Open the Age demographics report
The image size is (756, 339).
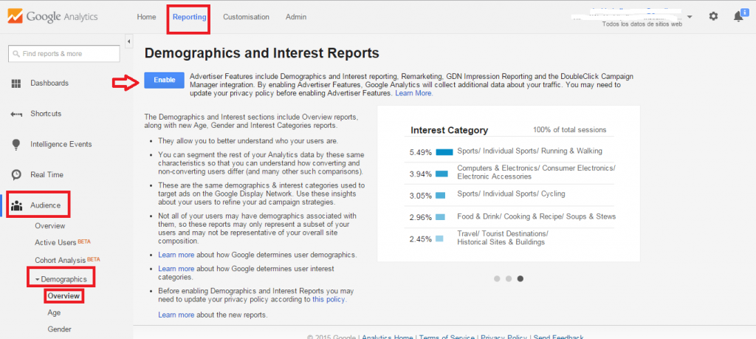pos(54,312)
